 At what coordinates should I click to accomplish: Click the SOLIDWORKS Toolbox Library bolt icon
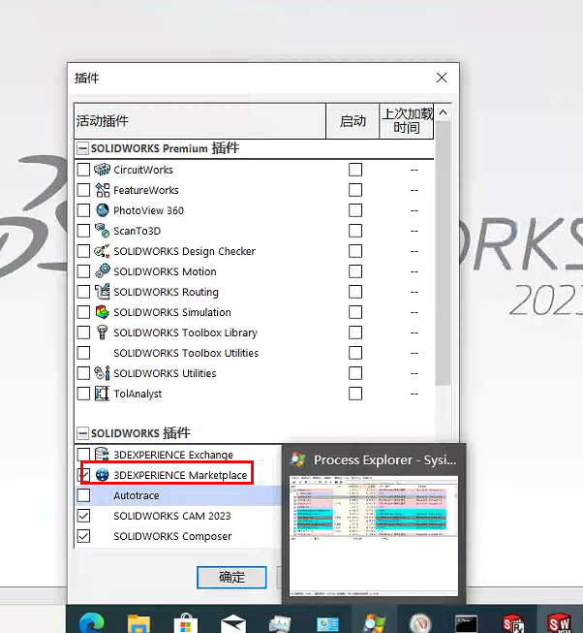[x=102, y=332]
